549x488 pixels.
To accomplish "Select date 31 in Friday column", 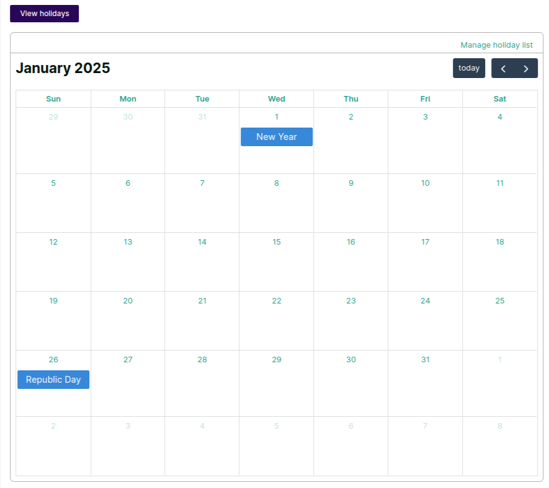I will pos(425,360).
